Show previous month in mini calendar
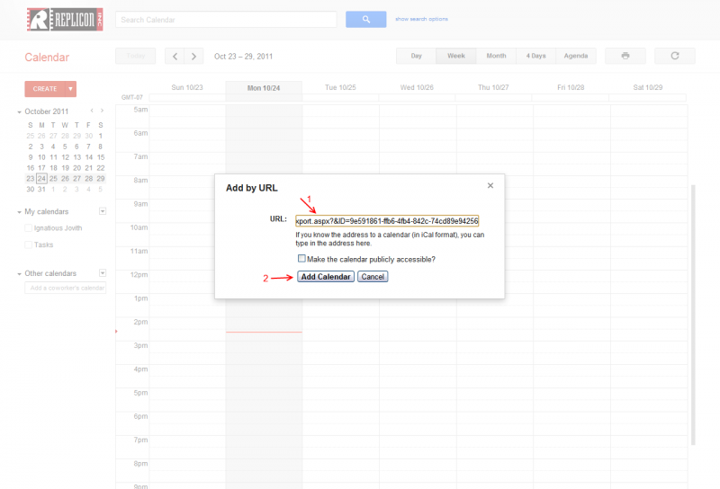 [x=92, y=111]
